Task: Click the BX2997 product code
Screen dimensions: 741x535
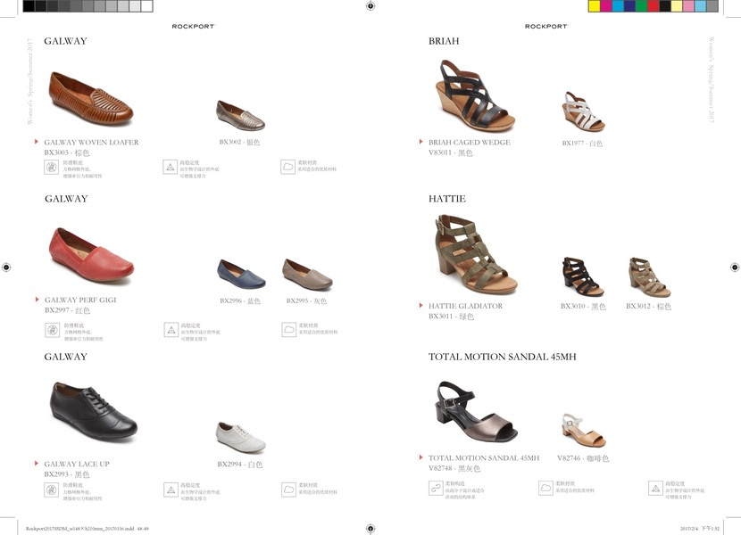Action: pos(57,310)
